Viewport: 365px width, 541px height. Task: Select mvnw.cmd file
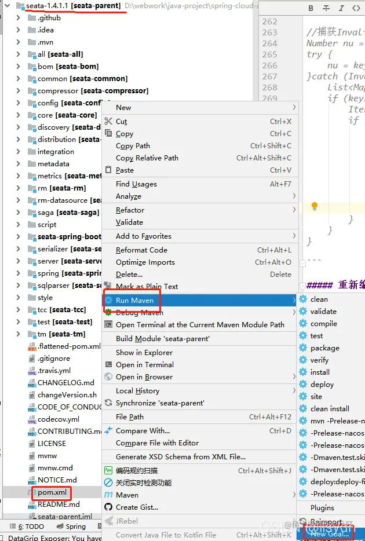coord(55,467)
